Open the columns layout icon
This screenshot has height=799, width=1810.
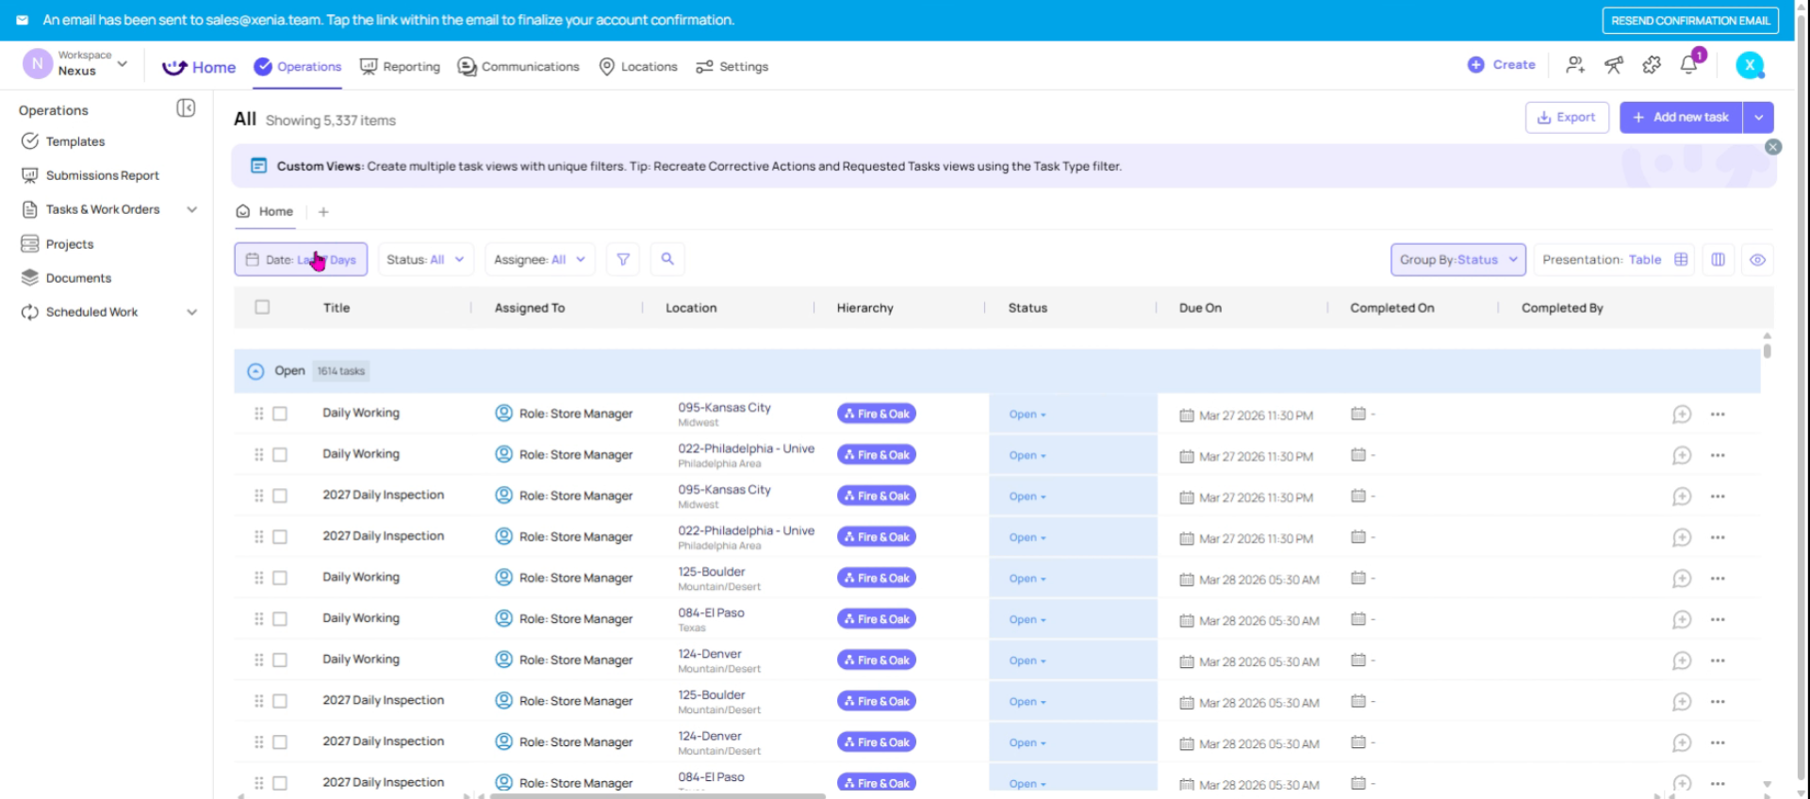(x=1719, y=260)
